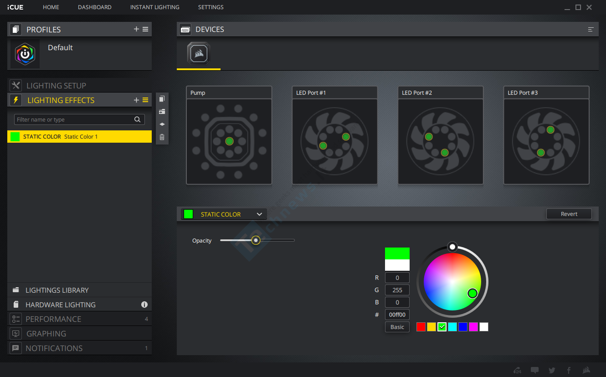The image size is (606, 377).
Task: Click the green selector on color wheel
Action: pos(472,293)
